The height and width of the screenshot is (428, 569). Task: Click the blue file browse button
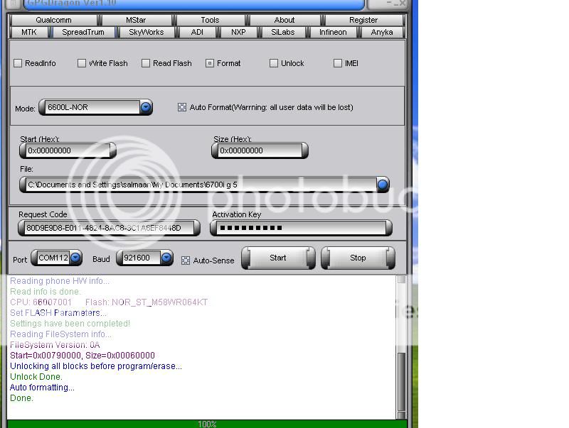[x=383, y=185]
